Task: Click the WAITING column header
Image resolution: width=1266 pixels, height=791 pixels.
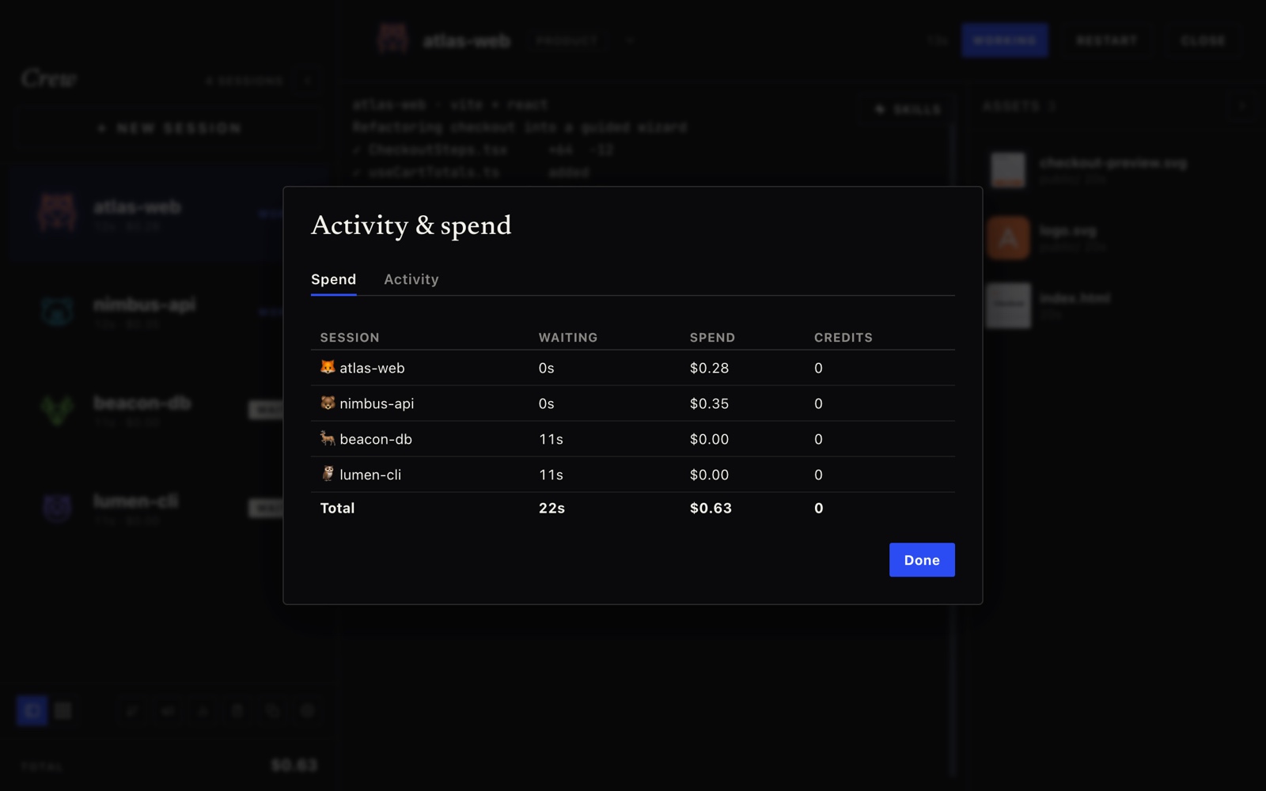Action: pos(568,338)
